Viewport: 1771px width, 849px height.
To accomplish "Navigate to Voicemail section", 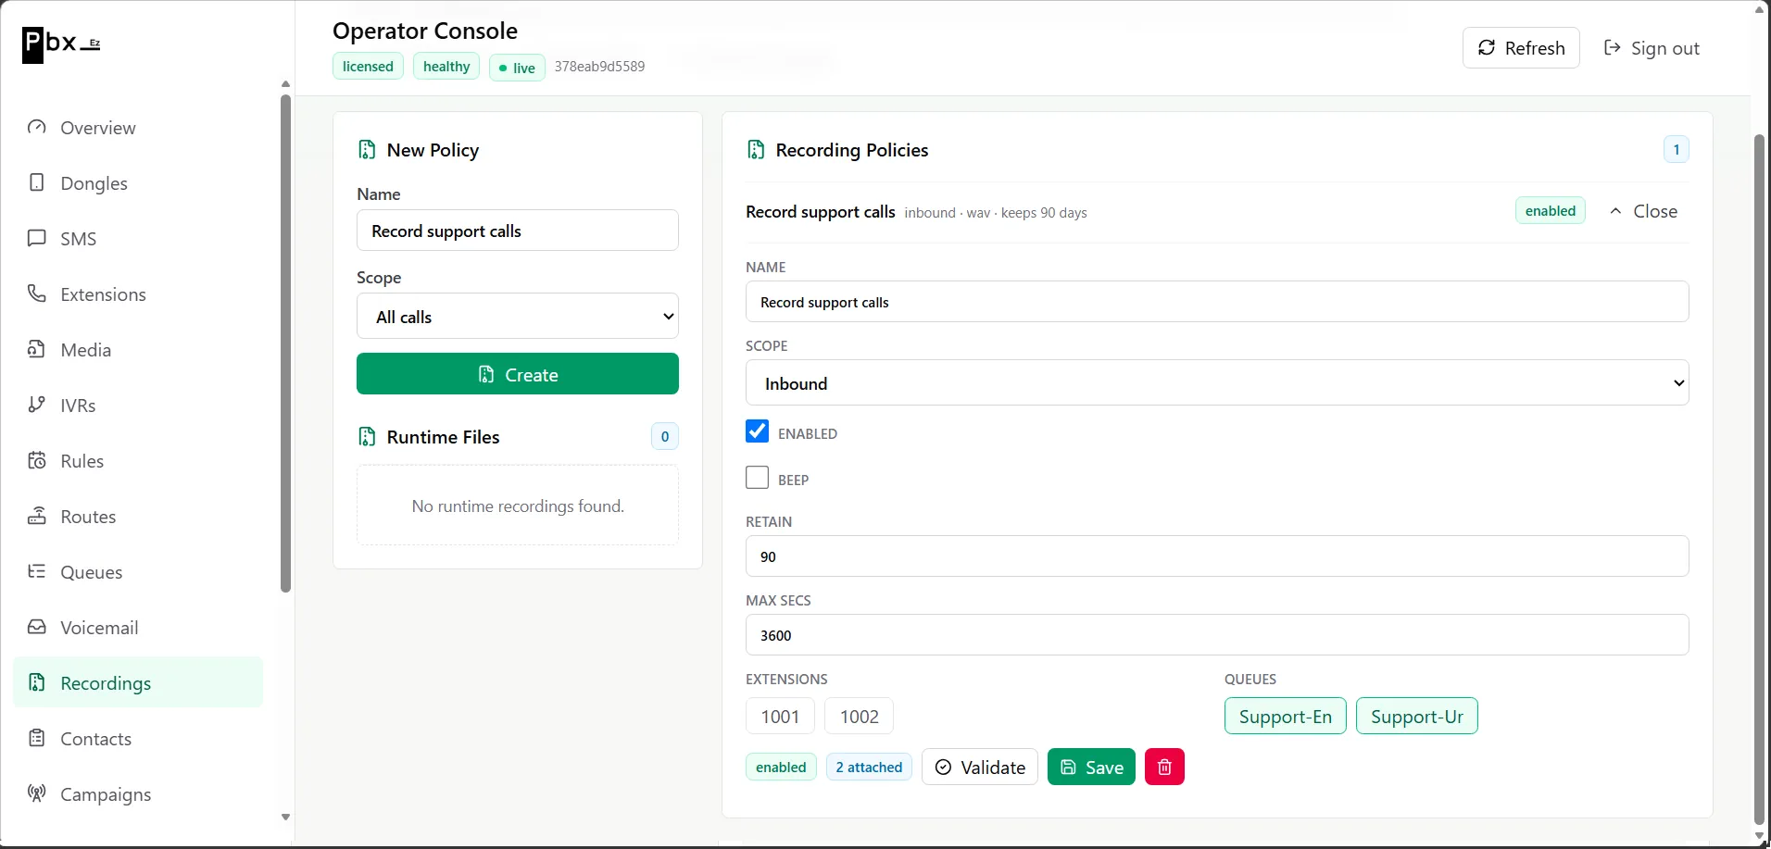I will (x=138, y=627).
